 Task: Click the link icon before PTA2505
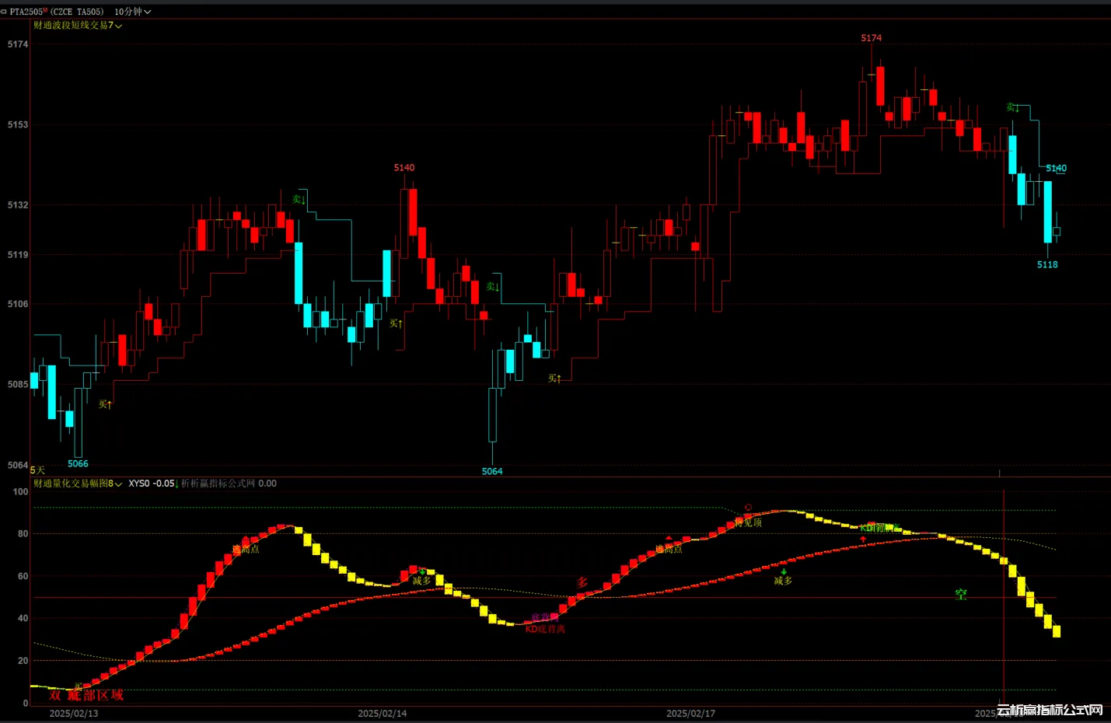[x=4, y=12]
